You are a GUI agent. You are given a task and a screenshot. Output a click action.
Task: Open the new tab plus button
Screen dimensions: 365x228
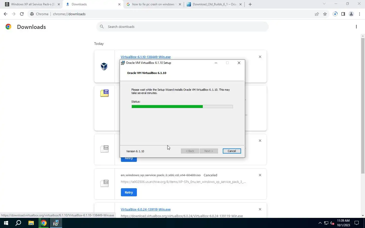[x=250, y=4]
